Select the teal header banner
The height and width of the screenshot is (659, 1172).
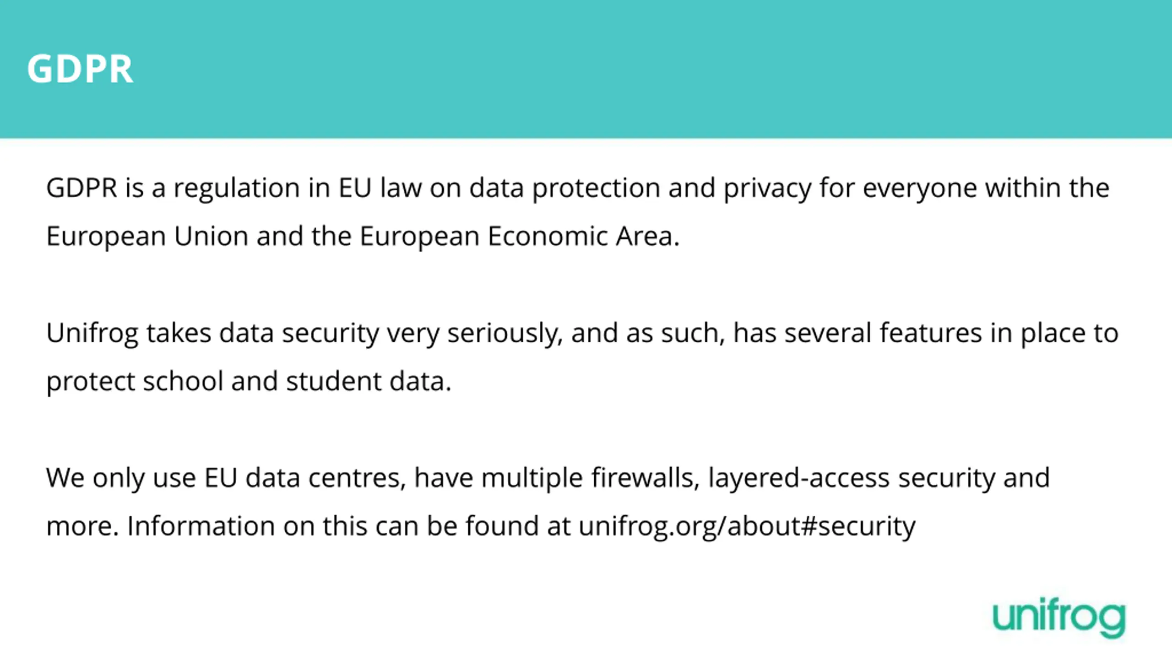[586, 69]
